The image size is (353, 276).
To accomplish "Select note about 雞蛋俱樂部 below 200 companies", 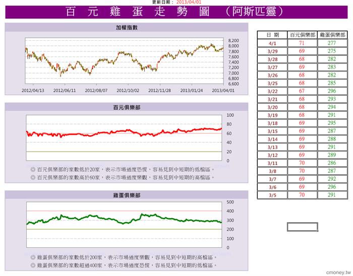I will click(x=124, y=257).
